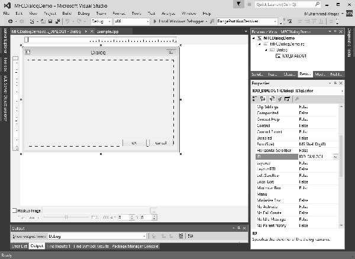Select the Menu property row
Image resolution: width=355 pixels, height=259 pixels.
[297, 194]
